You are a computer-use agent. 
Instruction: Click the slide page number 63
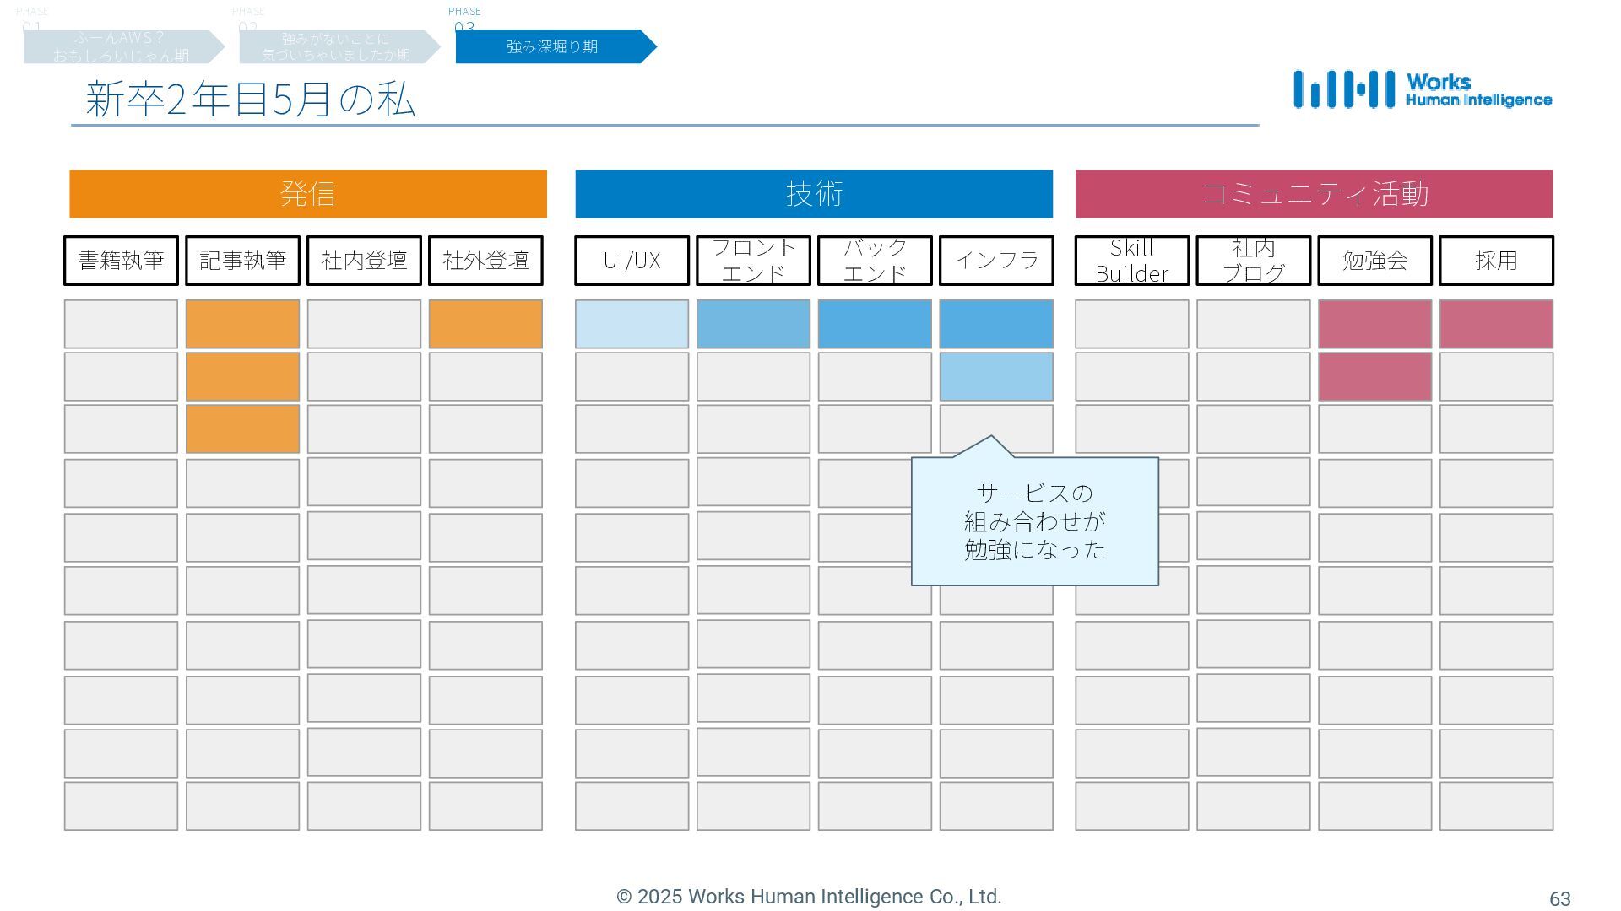(1559, 899)
